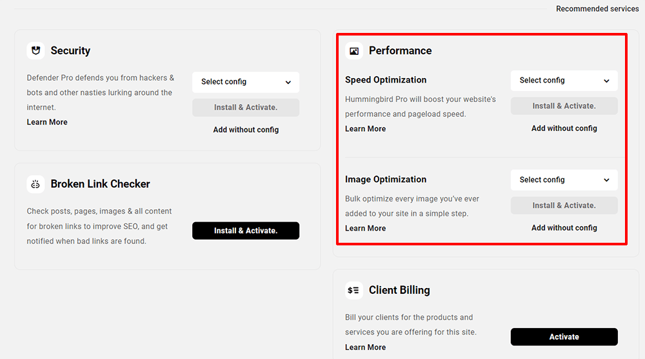Click the Performance image icon

353,50
